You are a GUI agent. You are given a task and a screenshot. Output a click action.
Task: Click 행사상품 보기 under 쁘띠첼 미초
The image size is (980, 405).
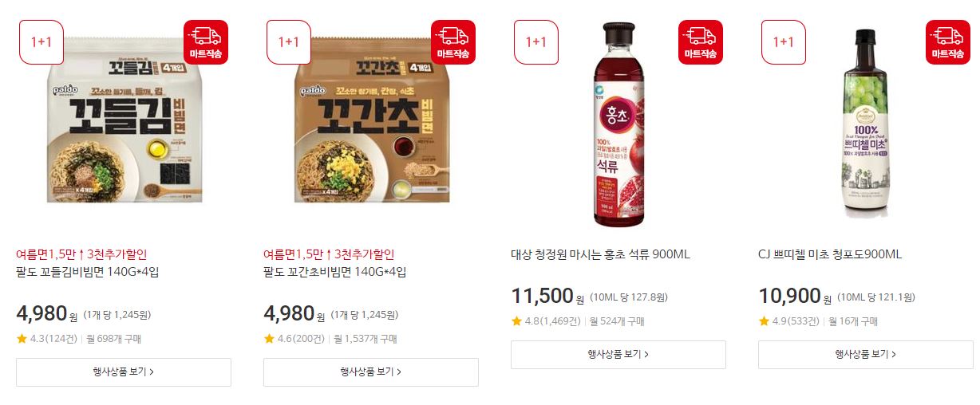866,354
